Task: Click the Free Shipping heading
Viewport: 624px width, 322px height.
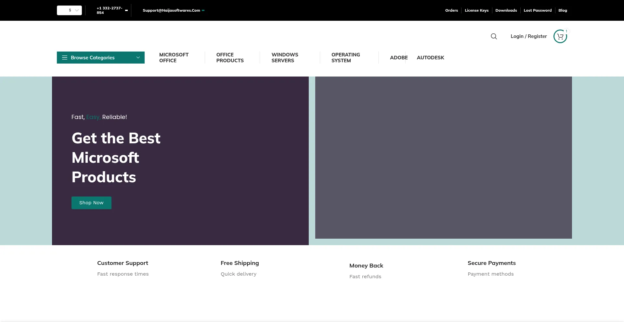Action: point(240,263)
